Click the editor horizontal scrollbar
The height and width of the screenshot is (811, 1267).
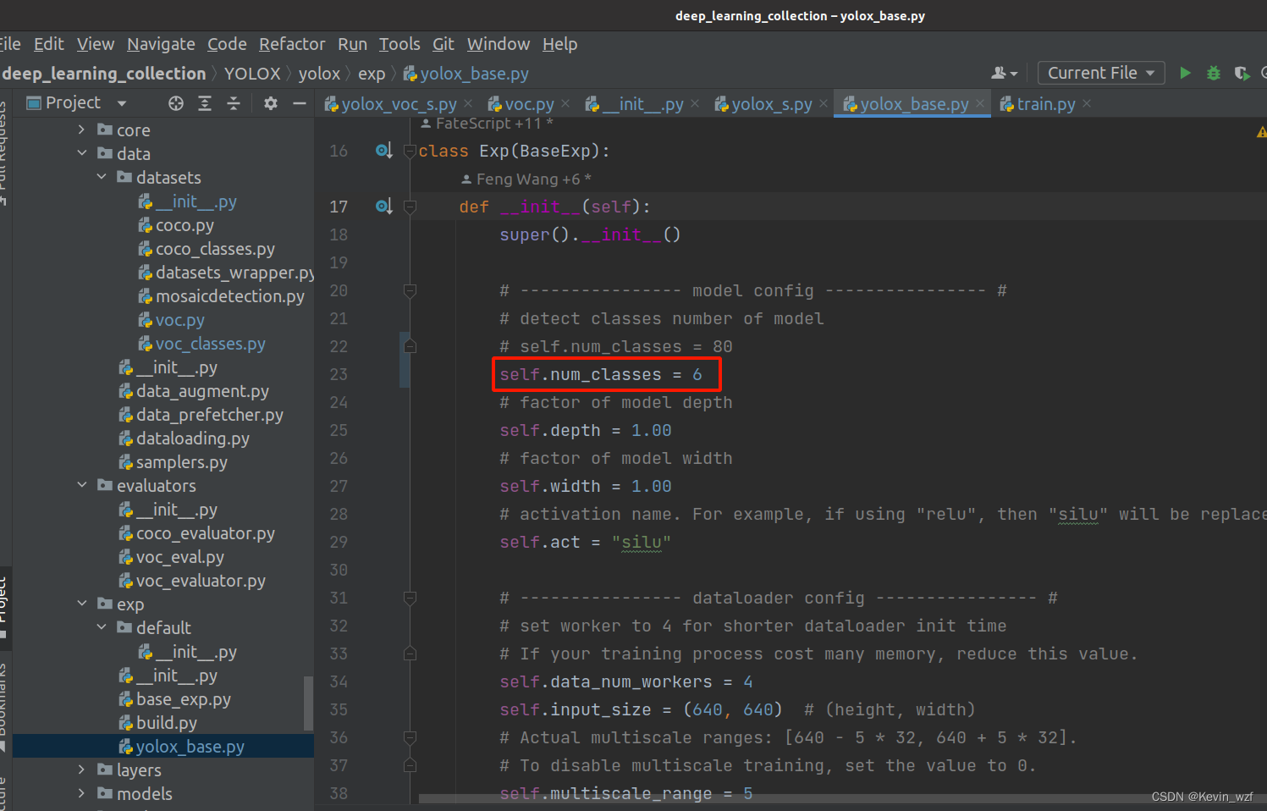(838, 798)
